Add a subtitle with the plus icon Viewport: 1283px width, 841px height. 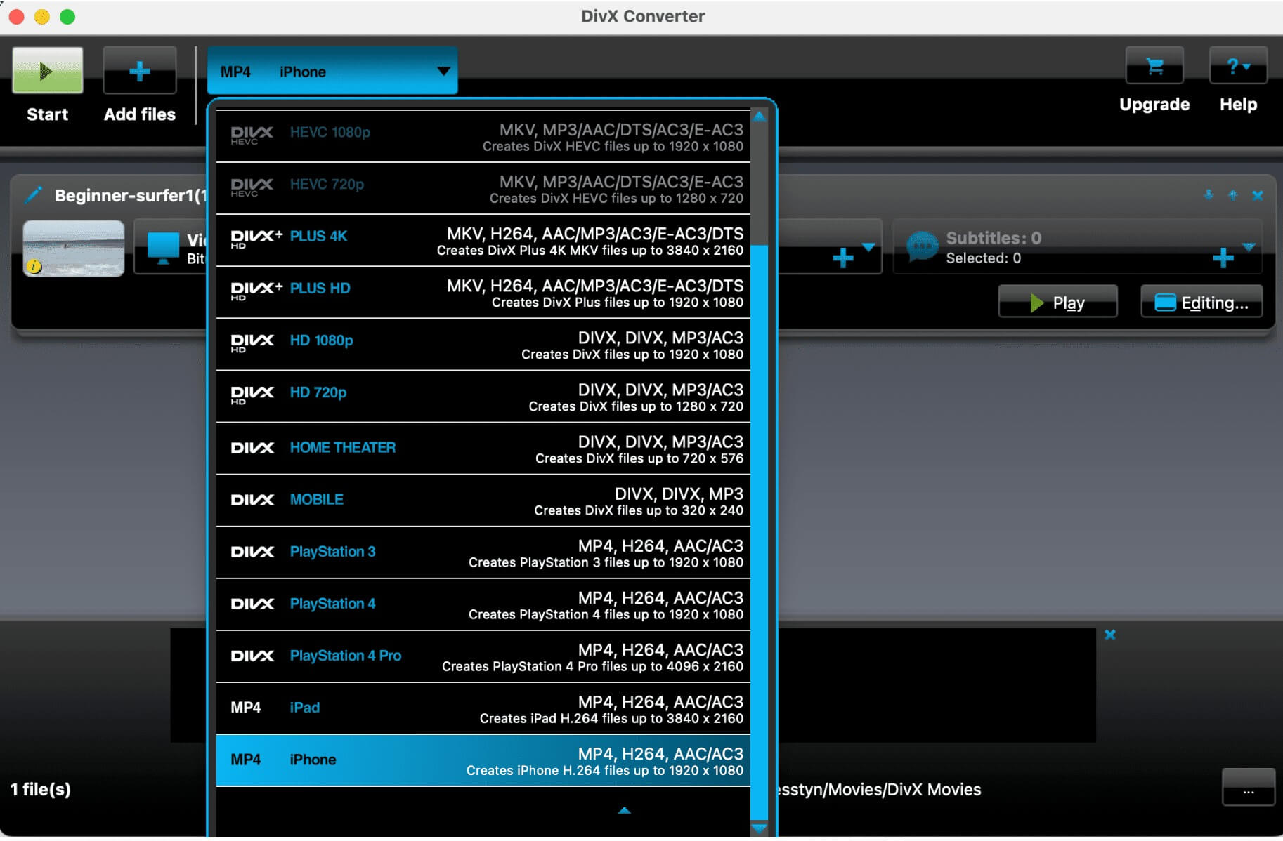pyautogui.click(x=1223, y=258)
